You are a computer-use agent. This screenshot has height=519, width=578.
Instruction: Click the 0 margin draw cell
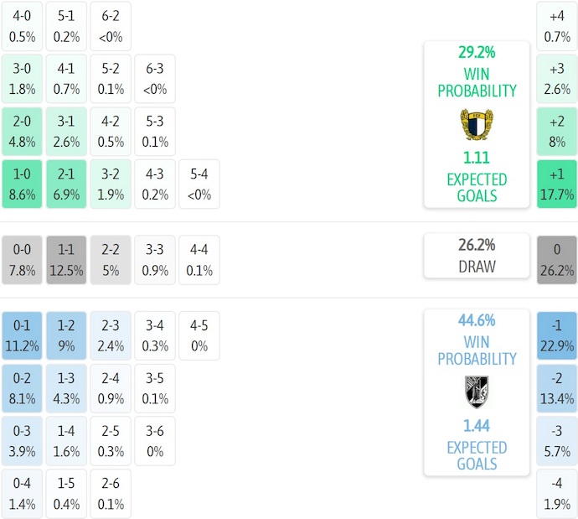pyautogui.click(x=556, y=260)
